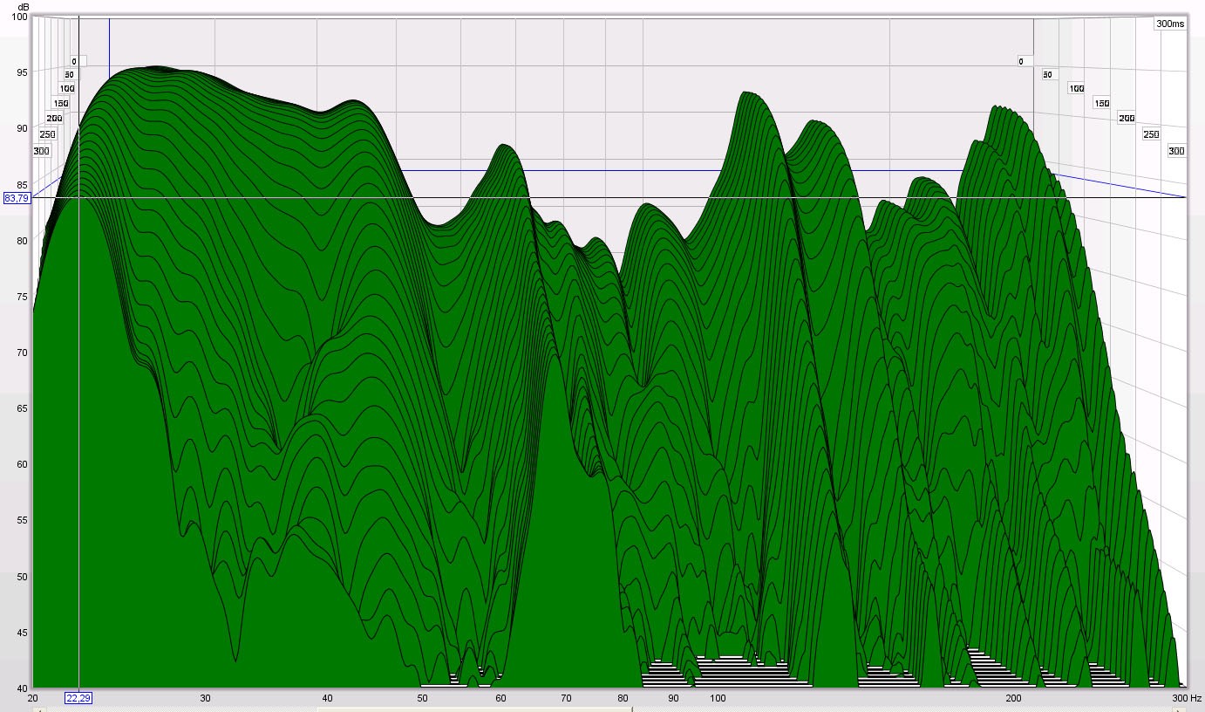The width and height of the screenshot is (1205, 712).
Task: Click the 83,79 dB cursor level readout
Action: pyautogui.click(x=16, y=198)
